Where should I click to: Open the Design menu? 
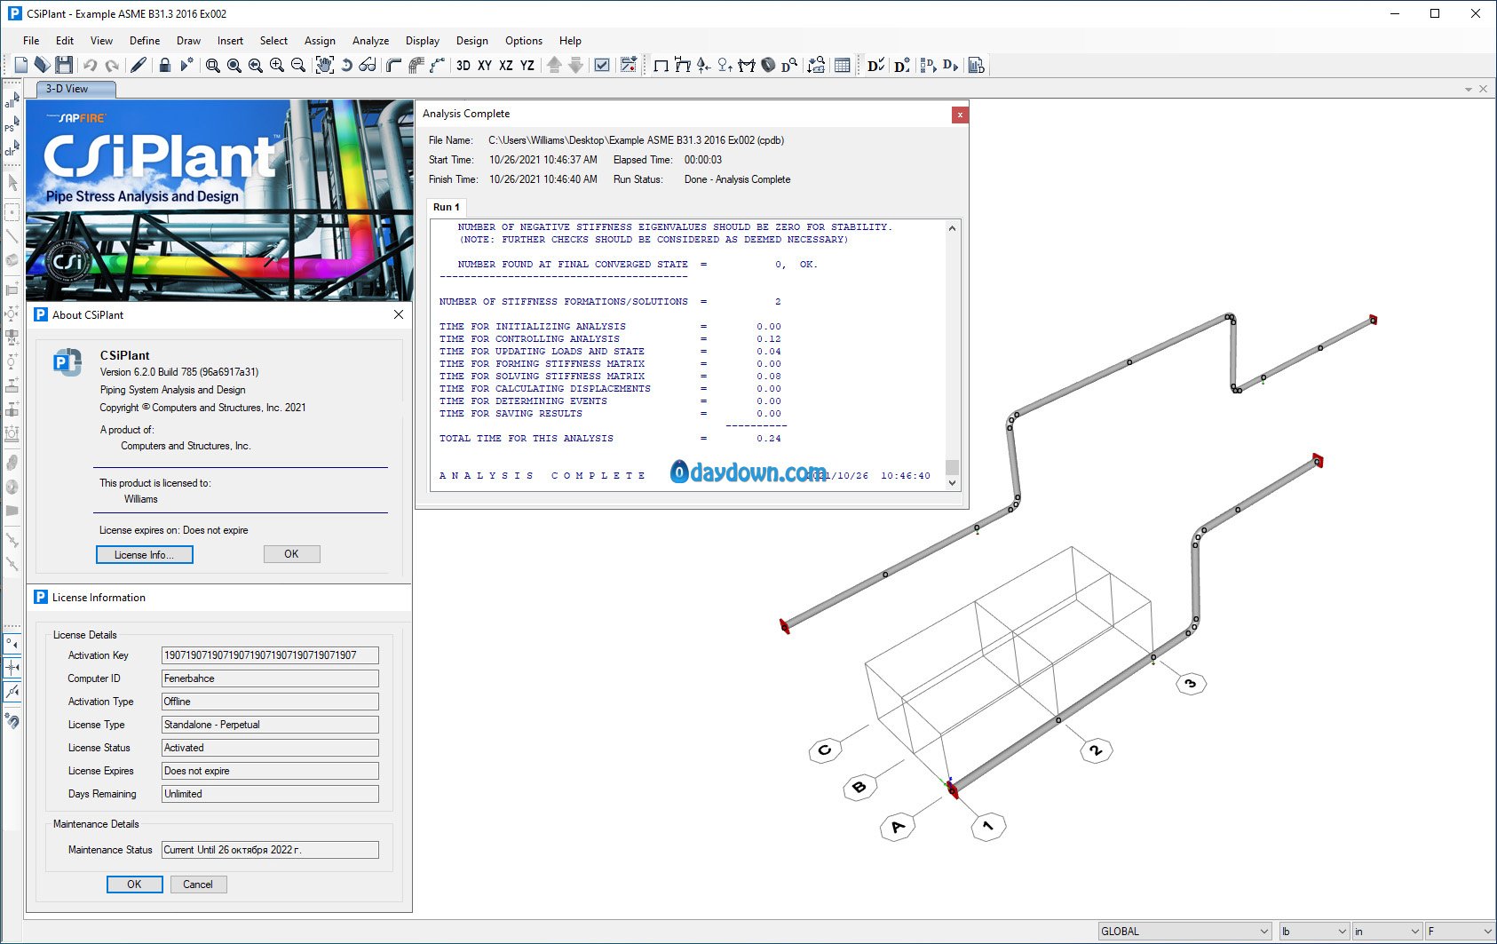471,41
